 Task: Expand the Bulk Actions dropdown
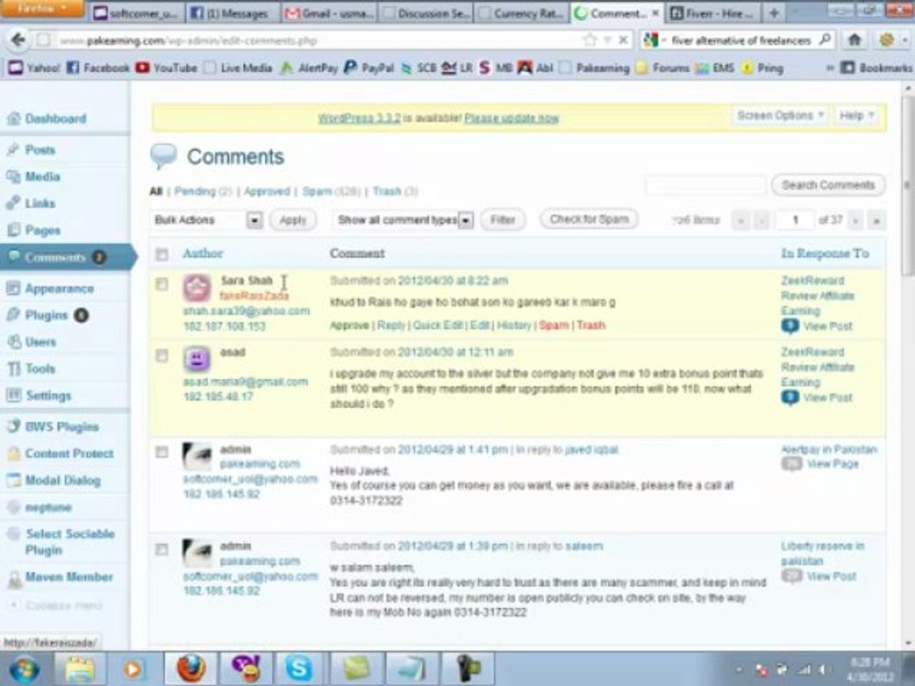(207, 220)
